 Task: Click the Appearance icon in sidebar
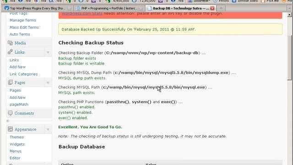10,129
